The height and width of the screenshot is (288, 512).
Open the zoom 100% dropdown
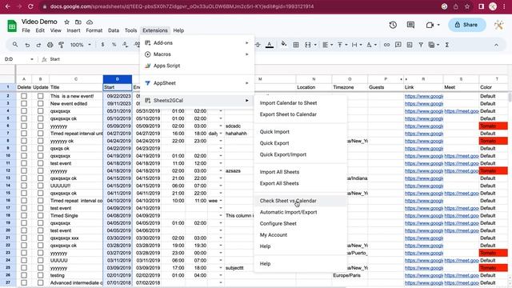pos(80,45)
